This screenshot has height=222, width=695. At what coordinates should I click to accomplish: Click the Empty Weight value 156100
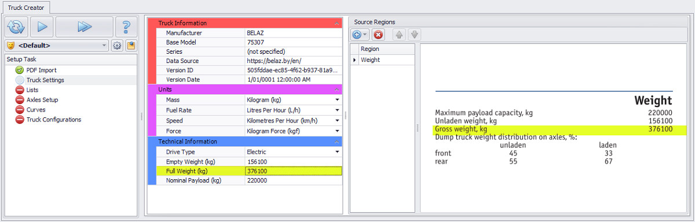(x=293, y=162)
